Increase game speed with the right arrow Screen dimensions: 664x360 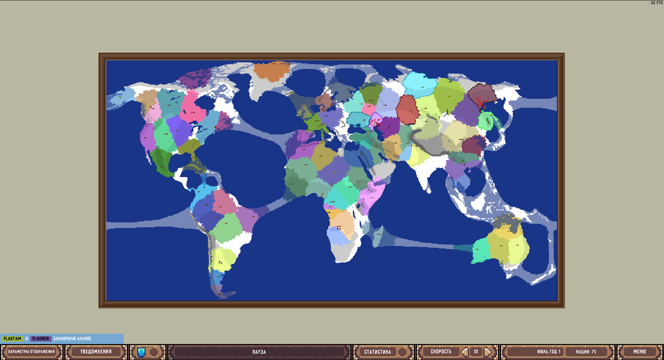coord(488,351)
